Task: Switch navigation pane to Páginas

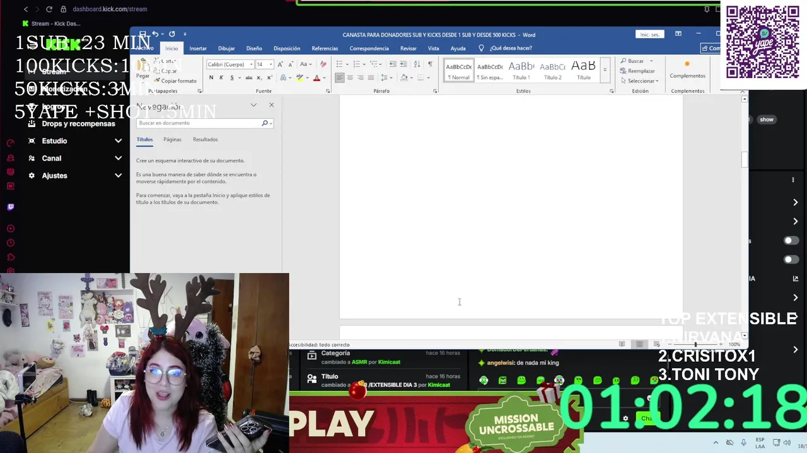Action: 172,140
